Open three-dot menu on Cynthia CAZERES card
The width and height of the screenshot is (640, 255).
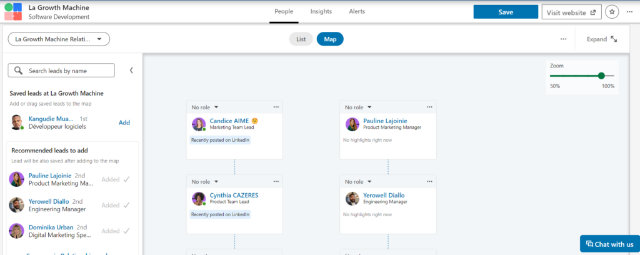[x=276, y=181]
